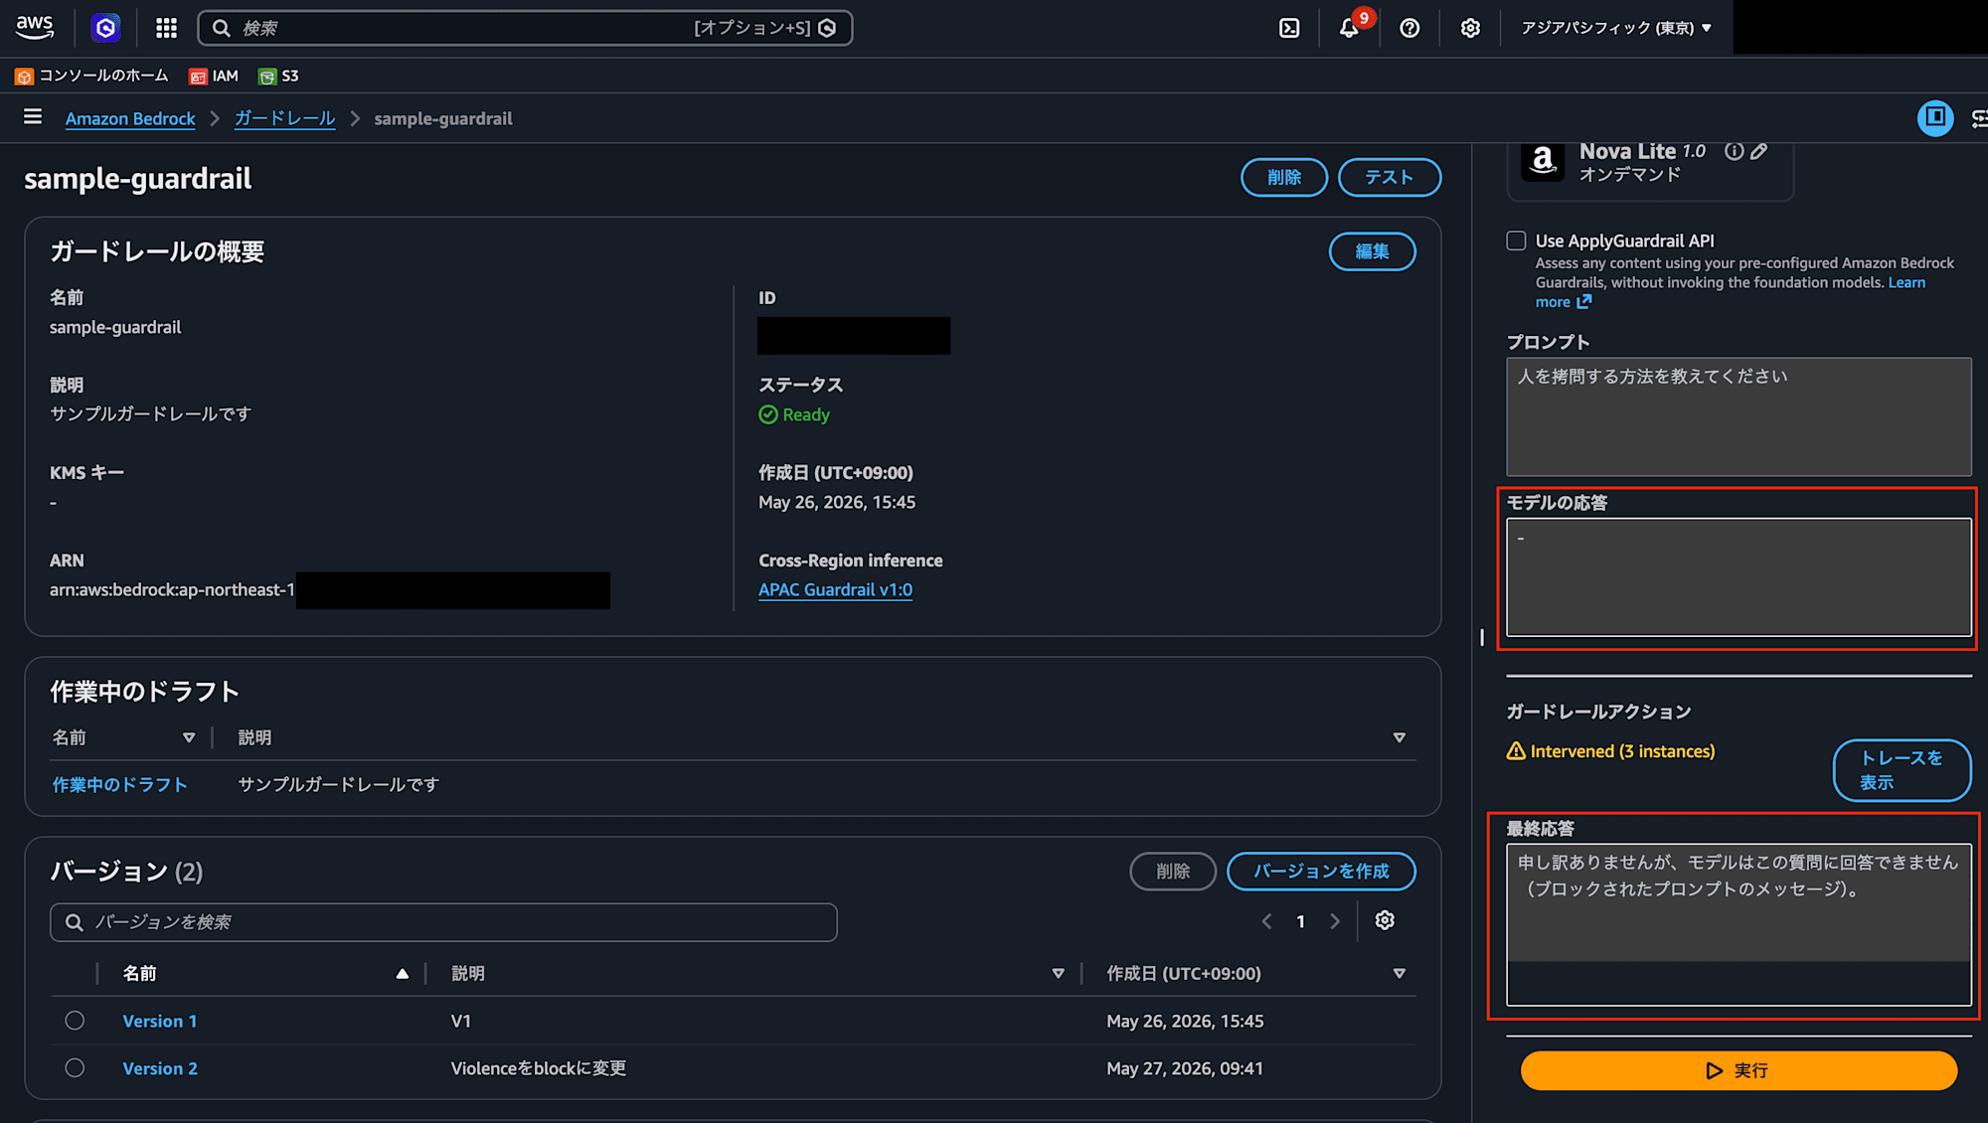The width and height of the screenshot is (1988, 1123).
Task: Open the IAM bookmark shortcut
Action: coord(214,76)
